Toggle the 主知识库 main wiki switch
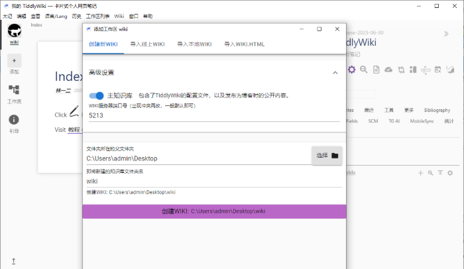 [97, 95]
